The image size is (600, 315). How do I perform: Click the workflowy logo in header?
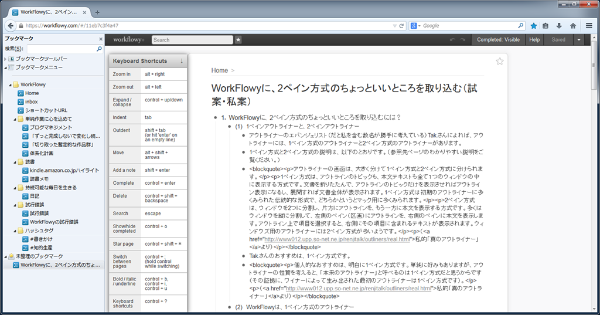coord(128,39)
